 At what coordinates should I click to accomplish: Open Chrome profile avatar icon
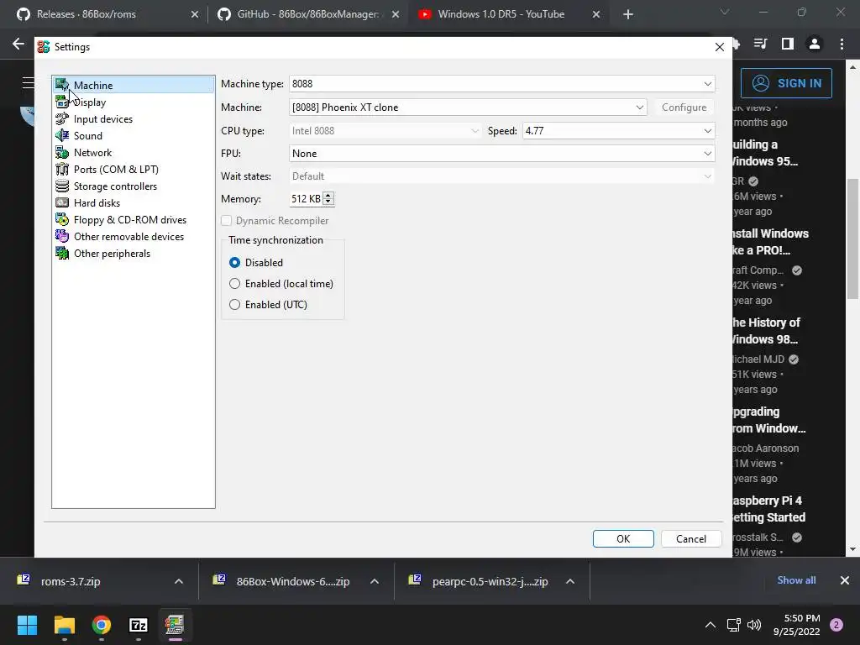(x=815, y=44)
